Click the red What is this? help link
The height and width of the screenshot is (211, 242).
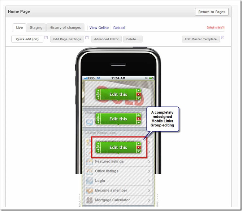pyautogui.click(x=216, y=28)
